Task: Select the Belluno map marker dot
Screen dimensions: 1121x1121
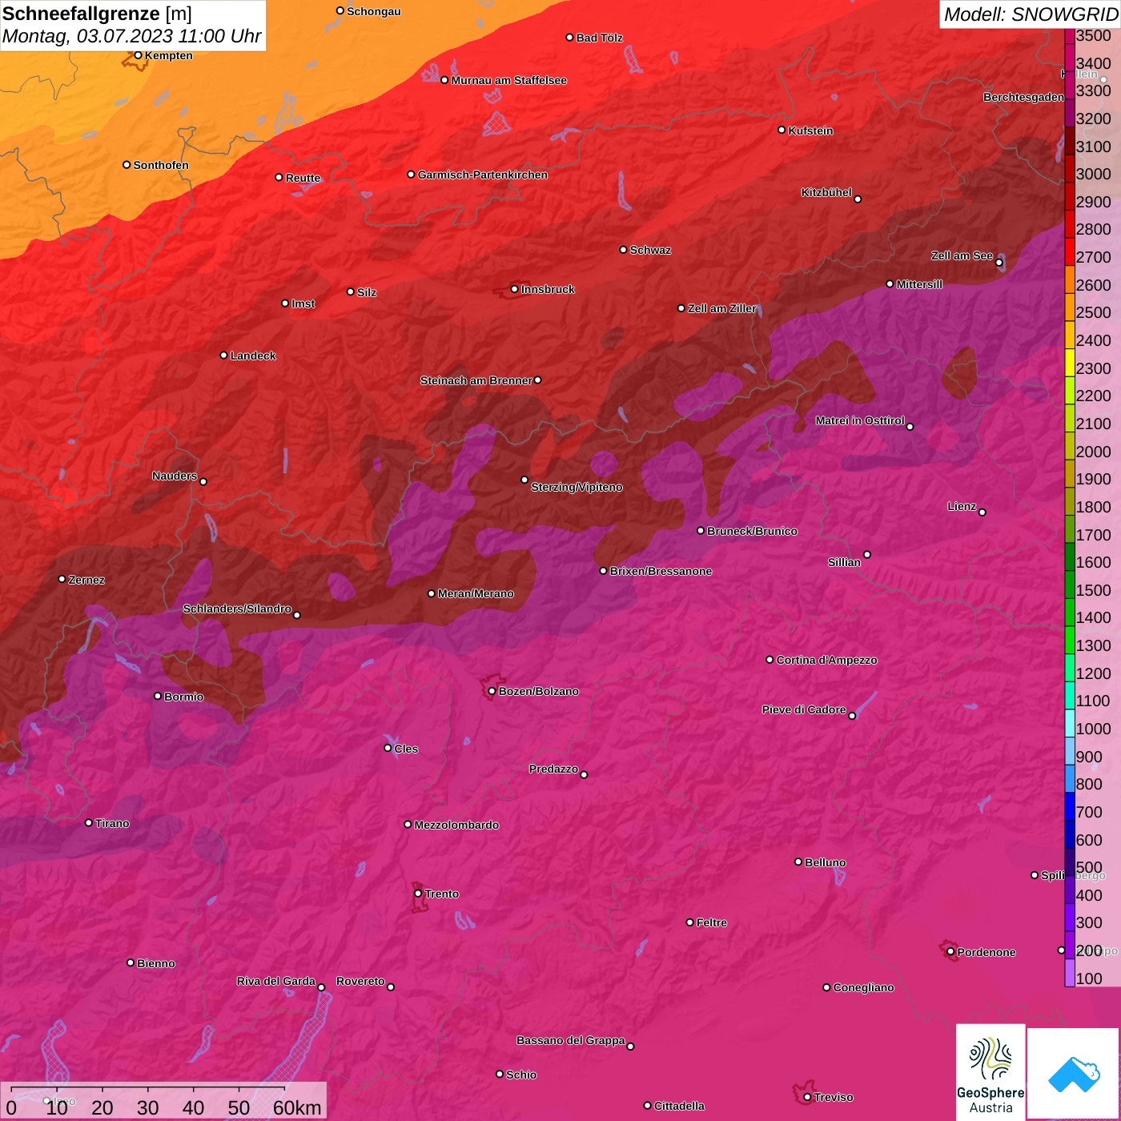Action: coord(798,862)
